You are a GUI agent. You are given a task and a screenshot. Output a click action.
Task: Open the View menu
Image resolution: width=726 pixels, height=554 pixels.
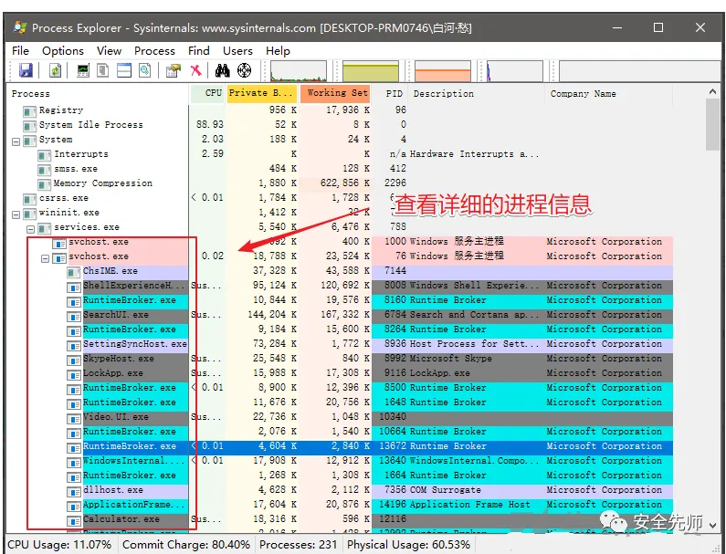coord(109,50)
